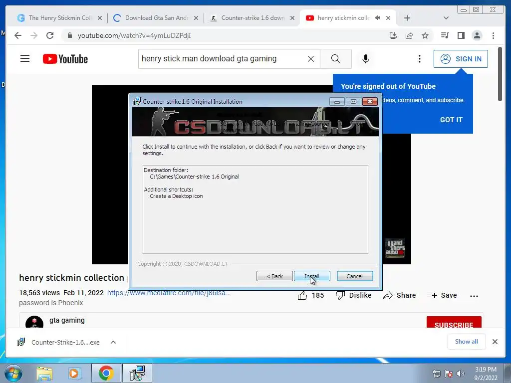Select the Destination folder path text
Screen dimensions: 511x383
[x=194, y=177]
